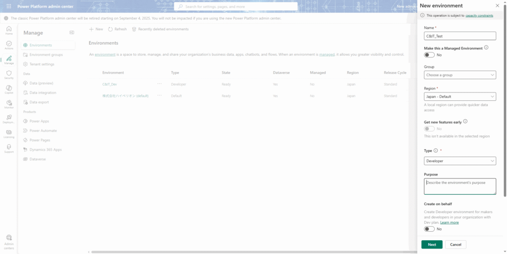
Task: Click the Managed Environment info icon
Action: pos(486,47)
